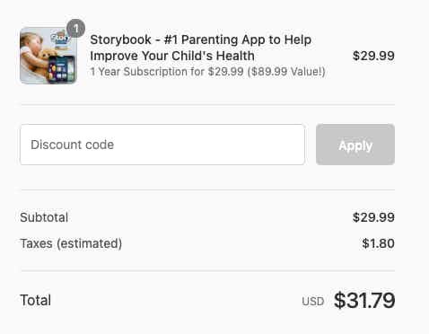Click the $29.99 product price
Viewport: 429px width, 334px height.
pyautogui.click(x=373, y=56)
